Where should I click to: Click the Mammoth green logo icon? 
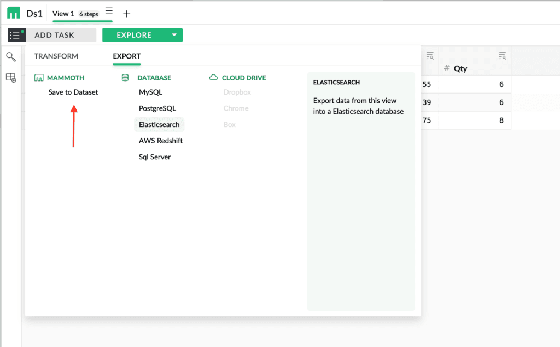pyautogui.click(x=14, y=13)
